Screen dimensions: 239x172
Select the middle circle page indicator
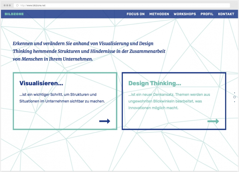click(234, 97)
